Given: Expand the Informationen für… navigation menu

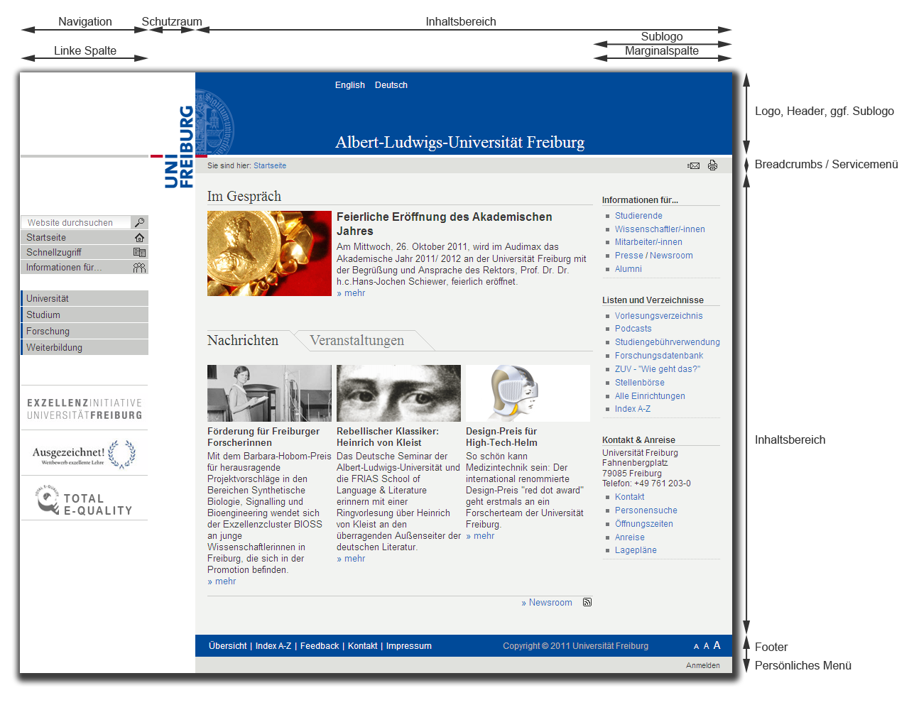Looking at the screenshot, I should coord(85,268).
